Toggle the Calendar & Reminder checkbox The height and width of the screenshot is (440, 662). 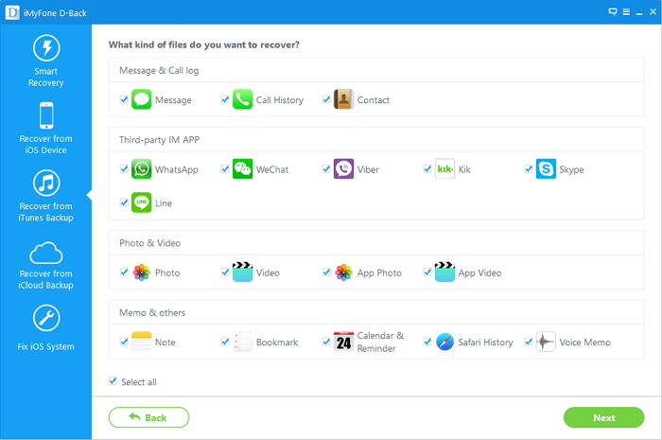coord(326,342)
